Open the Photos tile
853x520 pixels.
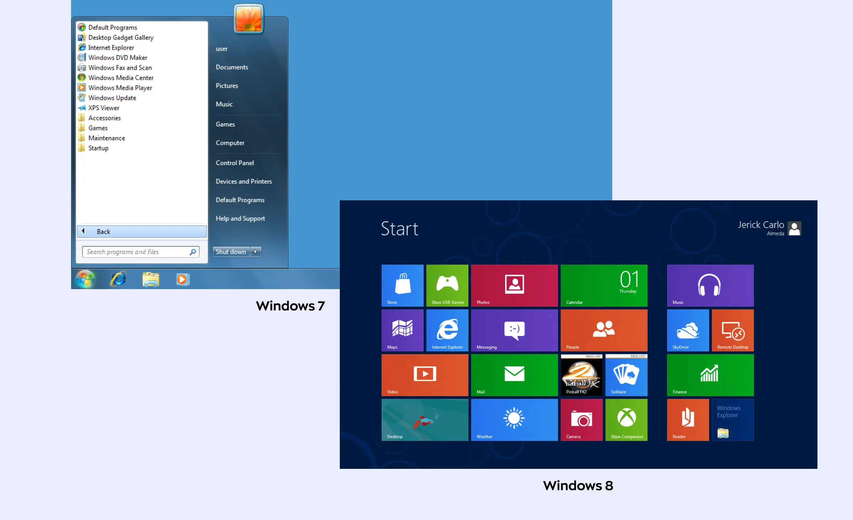coord(514,285)
